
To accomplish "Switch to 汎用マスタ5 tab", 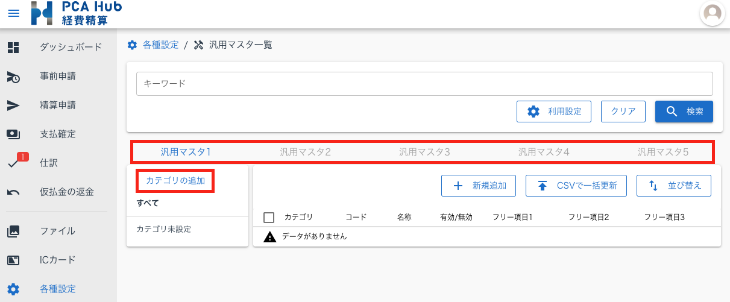I will coord(663,152).
